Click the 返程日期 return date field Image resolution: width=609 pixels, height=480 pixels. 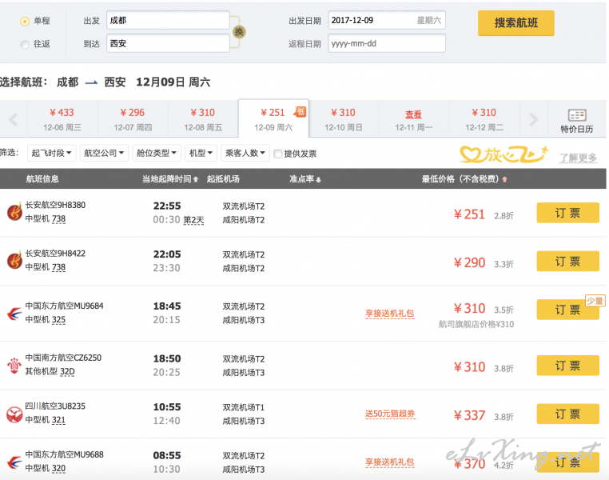(x=387, y=43)
